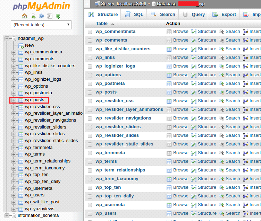Click the Structure icon for wp_links row
This screenshot has width=261, height=221.
point(194,58)
